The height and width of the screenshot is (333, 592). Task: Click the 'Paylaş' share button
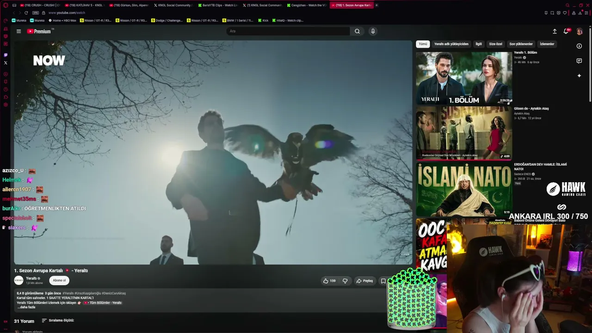click(x=364, y=281)
